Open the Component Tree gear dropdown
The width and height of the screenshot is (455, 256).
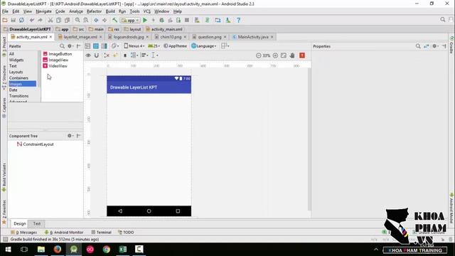tap(70, 136)
